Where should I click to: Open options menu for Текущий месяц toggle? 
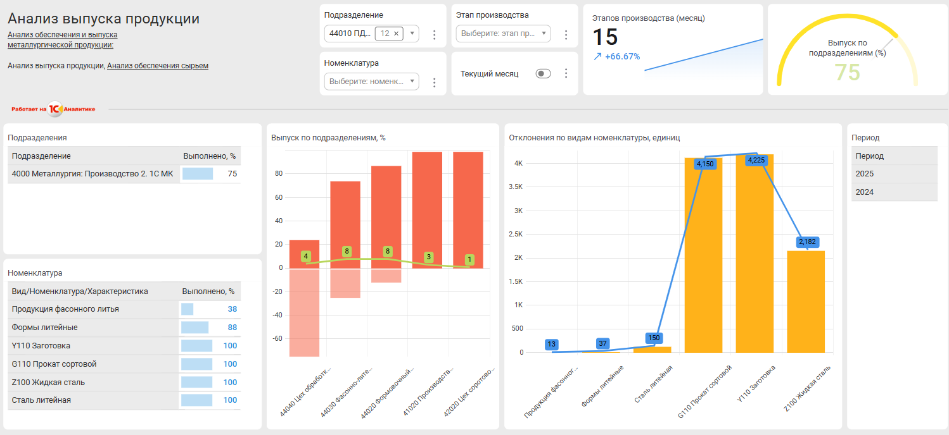[x=566, y=73]
